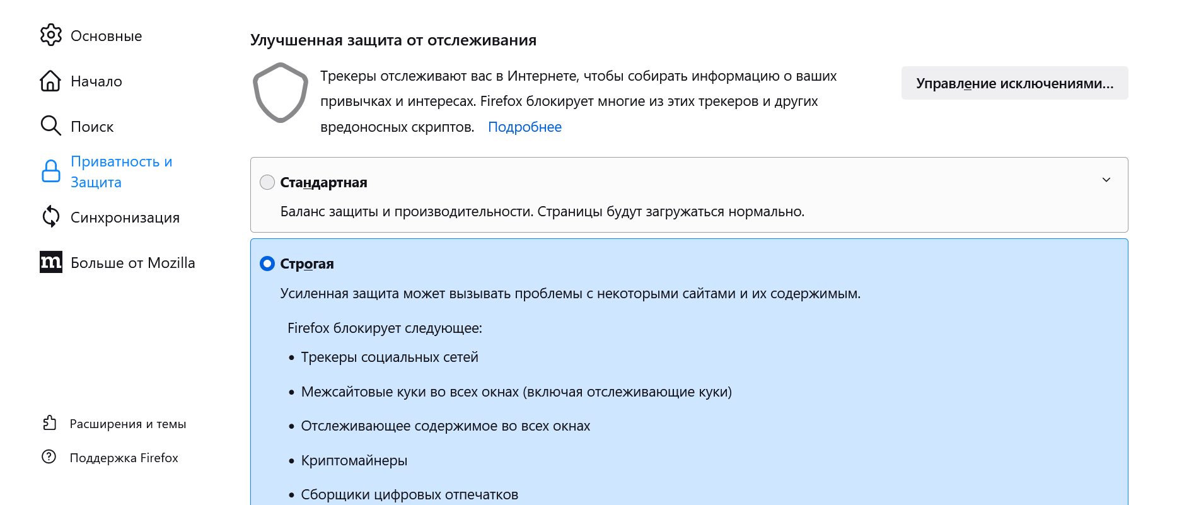1177x505 pixels.
Task: Click the Mozilla 'm' logo icon
Action: click(x=51, y=262)
